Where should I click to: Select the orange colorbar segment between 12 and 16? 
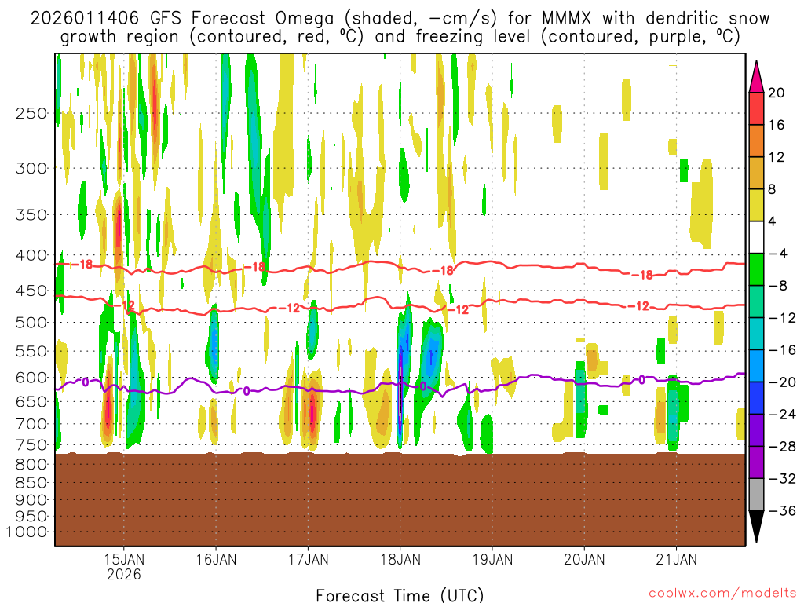click(757, 141)
